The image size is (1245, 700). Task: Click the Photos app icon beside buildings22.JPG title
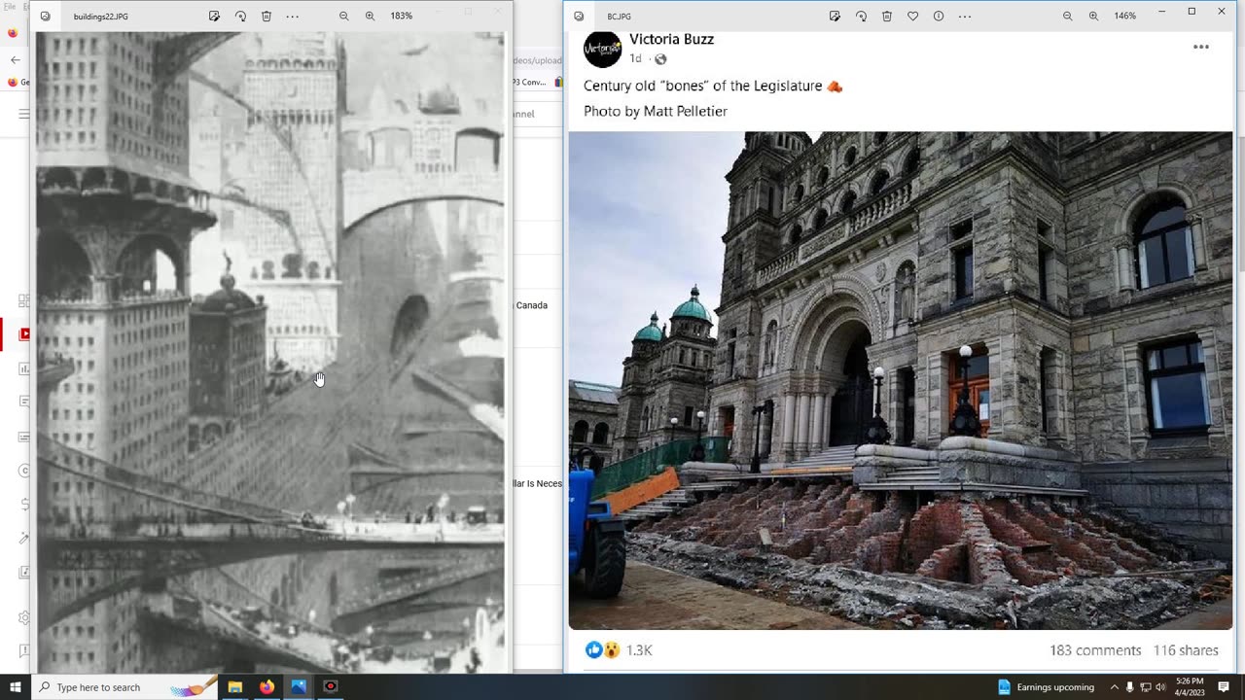pos(46,17)
